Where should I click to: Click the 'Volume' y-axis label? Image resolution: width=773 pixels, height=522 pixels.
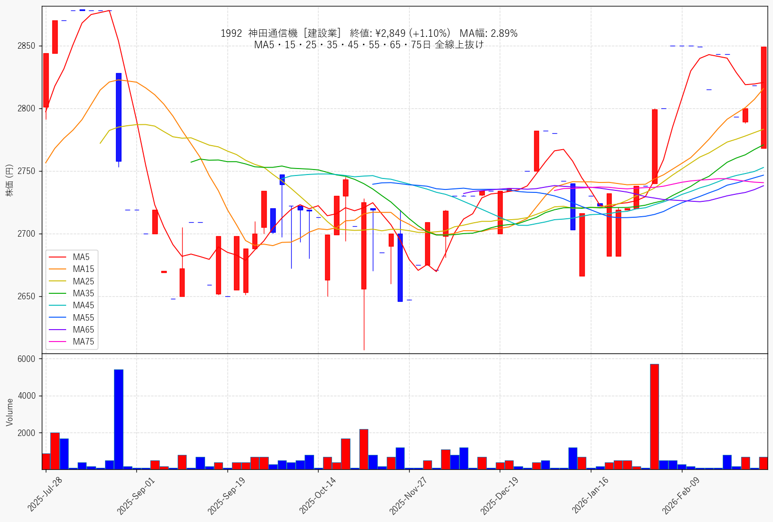[x=9, y=412]
